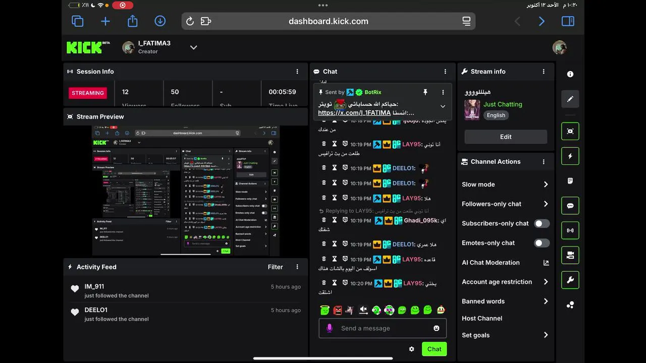Image resolution: width=646 pixels, height=363 pixels.
Task: Select the angry red face emote
Action: pyautogui.click(x=338, y=310)
